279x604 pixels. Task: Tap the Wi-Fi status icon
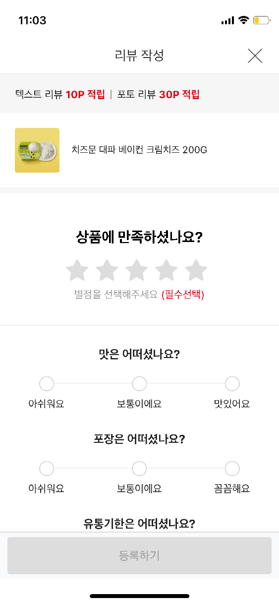point(243,20)
